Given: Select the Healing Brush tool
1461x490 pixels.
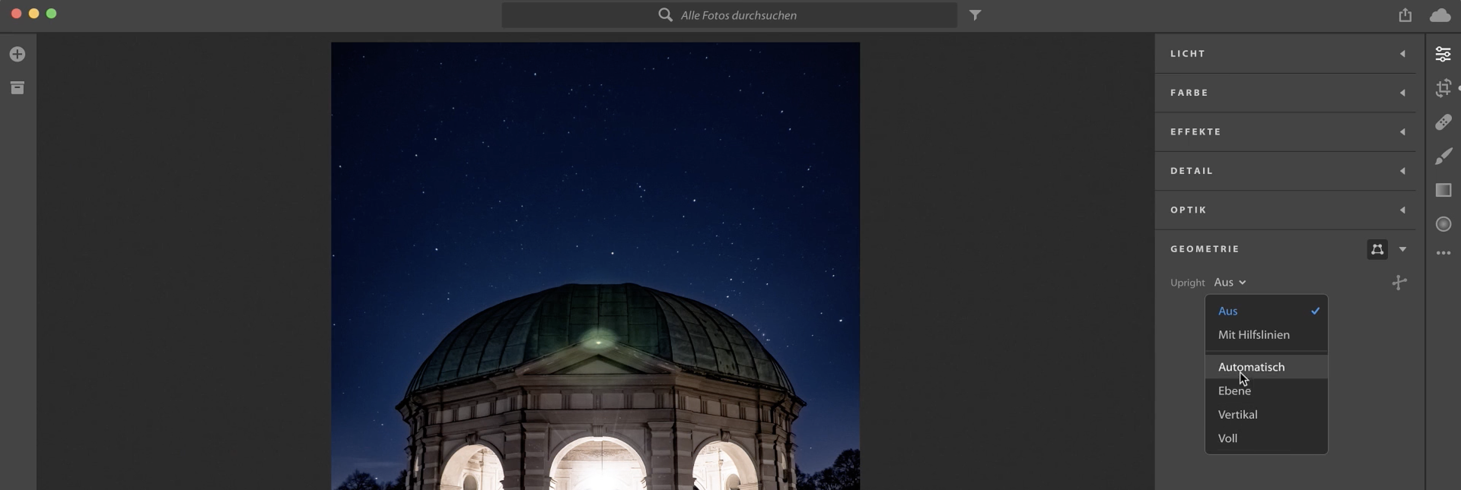Looking at the screenshot, I should [x=1443, y=122].
